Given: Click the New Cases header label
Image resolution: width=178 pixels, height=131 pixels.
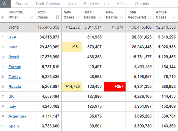Looking at the screenshot, I should tap(69, 15).
